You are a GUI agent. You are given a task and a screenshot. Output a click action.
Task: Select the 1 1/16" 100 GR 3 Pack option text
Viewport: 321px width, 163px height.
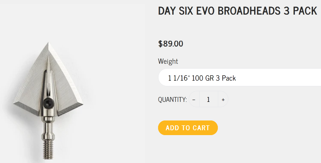pyautogui.click(x=202, y=78)
